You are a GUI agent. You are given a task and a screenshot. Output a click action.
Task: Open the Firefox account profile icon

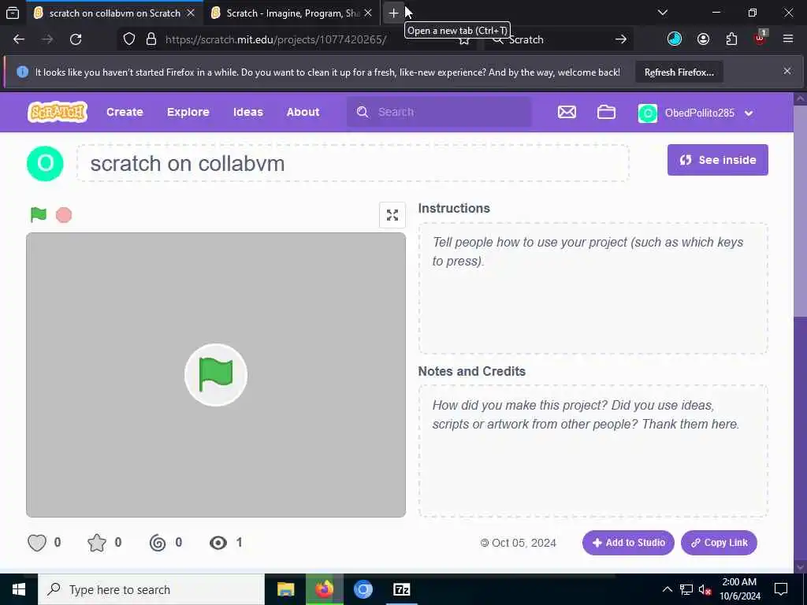(x=703, y=39)
